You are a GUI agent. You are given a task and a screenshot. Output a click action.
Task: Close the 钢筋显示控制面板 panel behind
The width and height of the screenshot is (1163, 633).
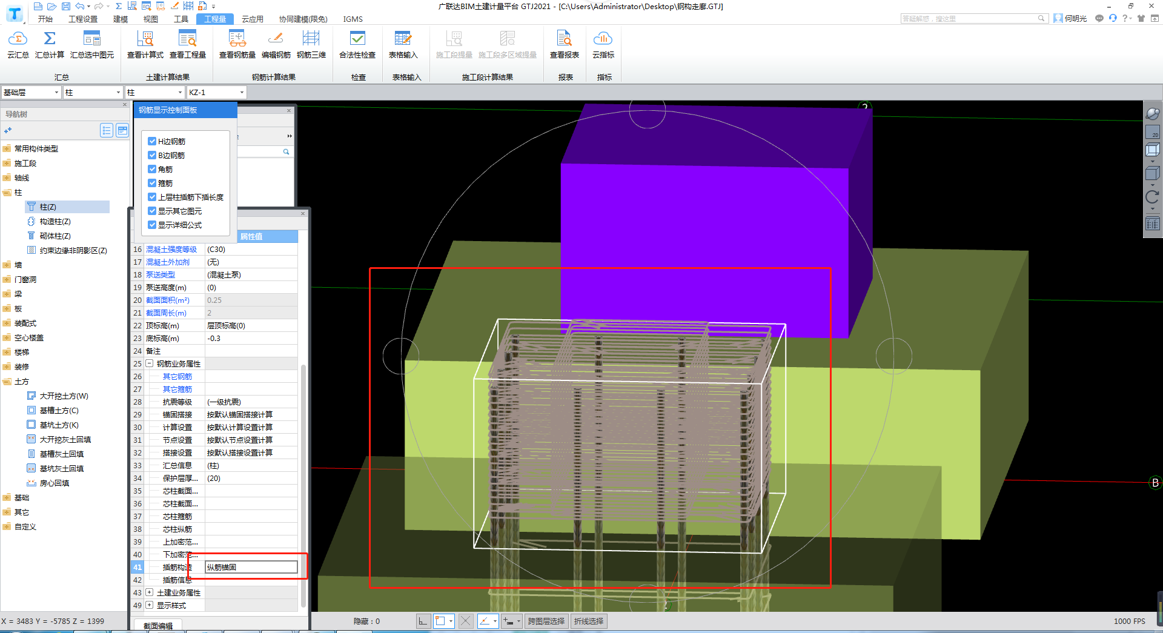click(x=289, y=111)
